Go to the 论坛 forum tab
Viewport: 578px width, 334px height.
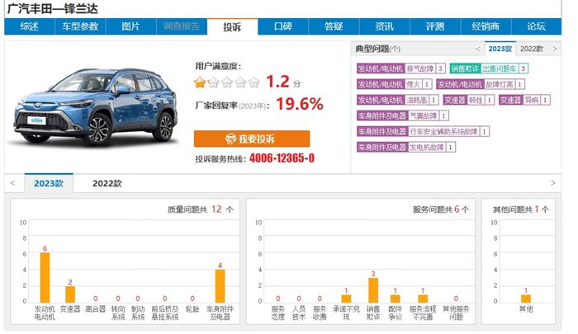point(536,26)
